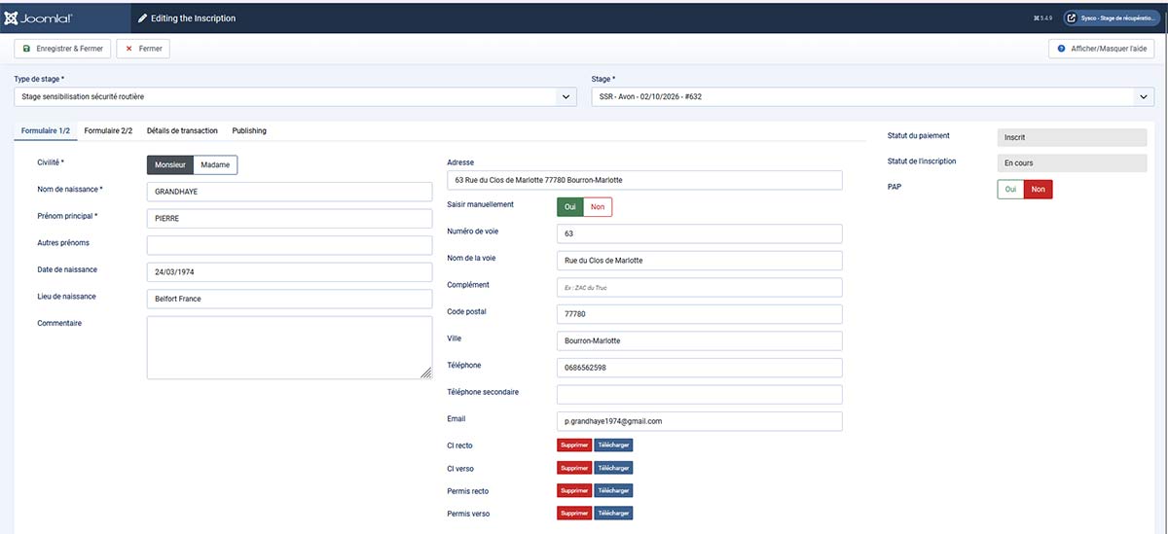Click the Date de naissance field

pyautogui.click(x=289, y=272)
